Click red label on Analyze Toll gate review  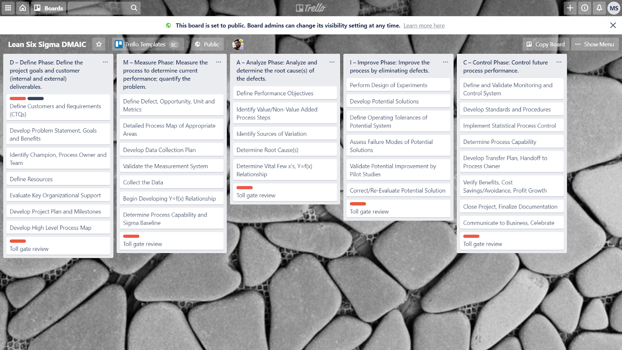245,187
